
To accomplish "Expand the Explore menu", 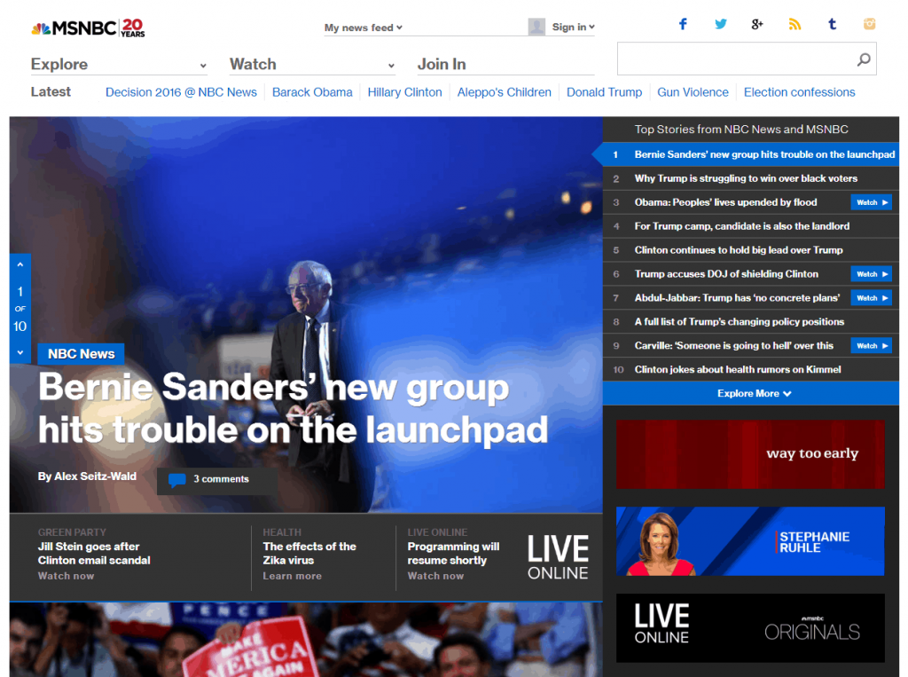I will pos(119,65).
